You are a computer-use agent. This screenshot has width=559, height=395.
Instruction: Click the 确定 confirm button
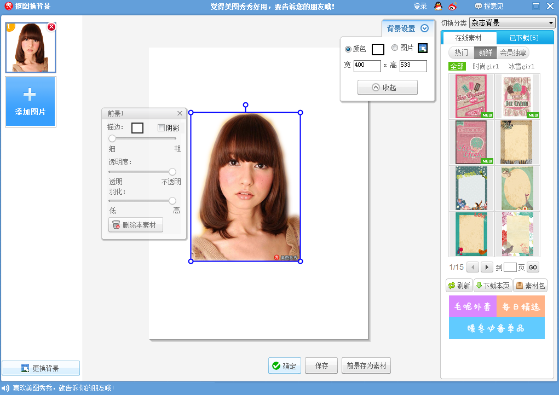284,366
